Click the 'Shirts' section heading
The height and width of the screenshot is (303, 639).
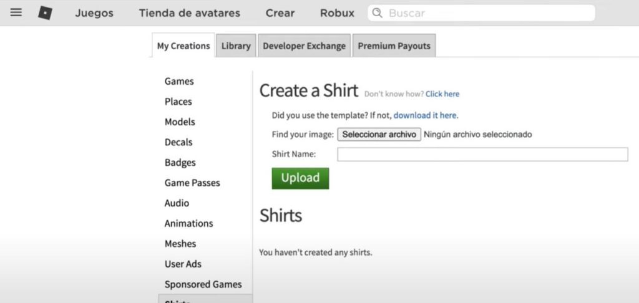pos(281,216)
